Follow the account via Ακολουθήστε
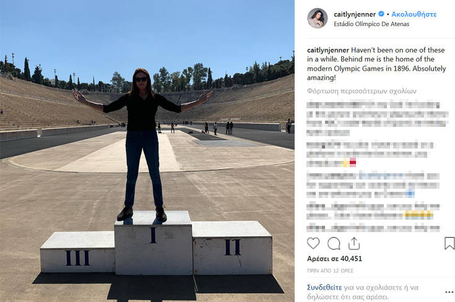This screenshot has height=302, width=455. coord(414,14)
